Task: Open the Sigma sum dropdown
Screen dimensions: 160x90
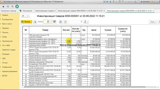Action: [86, 22]
